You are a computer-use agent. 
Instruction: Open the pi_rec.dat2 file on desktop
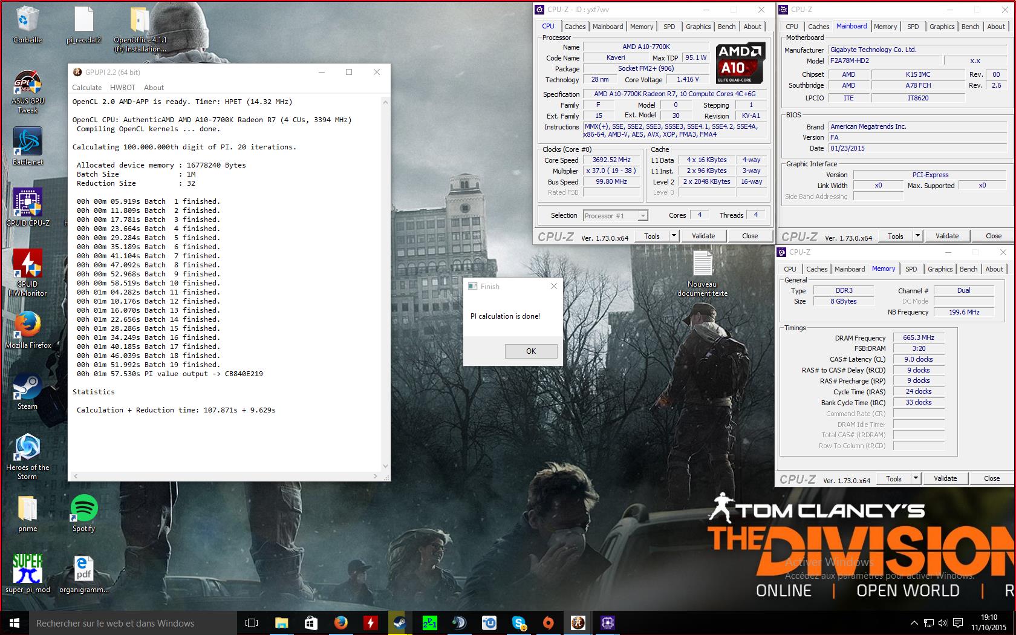coord(83,24)
